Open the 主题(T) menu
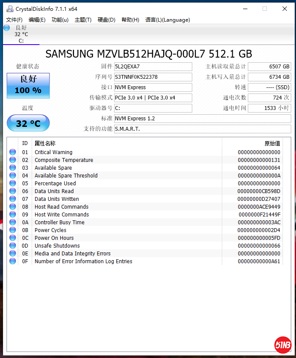This screenshot has height=358, width=296. coord(83,19)
